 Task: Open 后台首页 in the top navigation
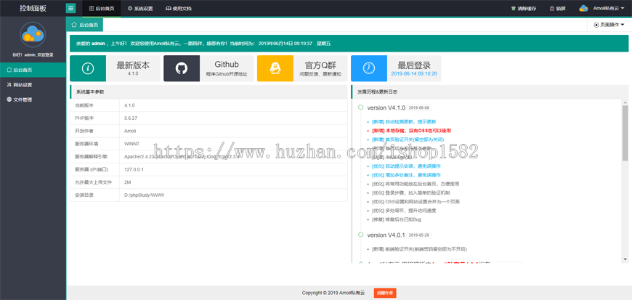tap(101, 8)
